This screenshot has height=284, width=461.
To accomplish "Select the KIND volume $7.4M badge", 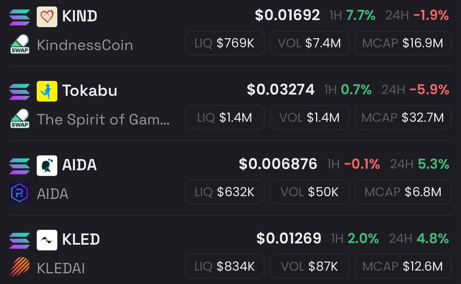I will click(x=310, y=43).
